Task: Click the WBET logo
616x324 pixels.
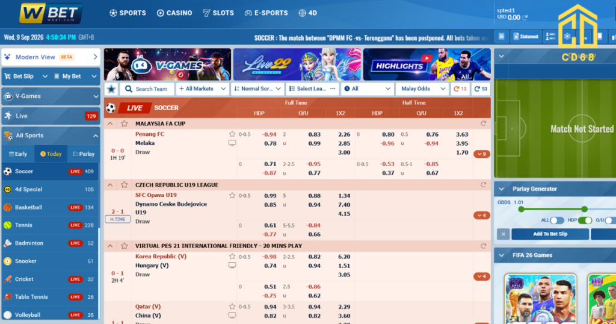Action: pyautogui.click(x=51, y=13)
